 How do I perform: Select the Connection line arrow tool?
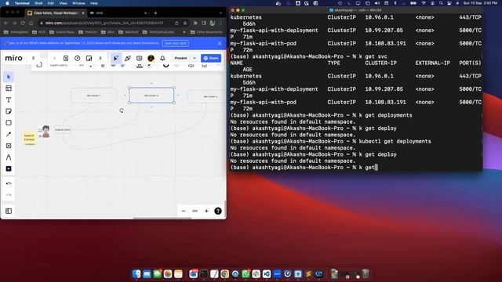9,134
